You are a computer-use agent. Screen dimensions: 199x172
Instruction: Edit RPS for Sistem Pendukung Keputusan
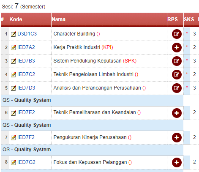click(x=177, y=61)
